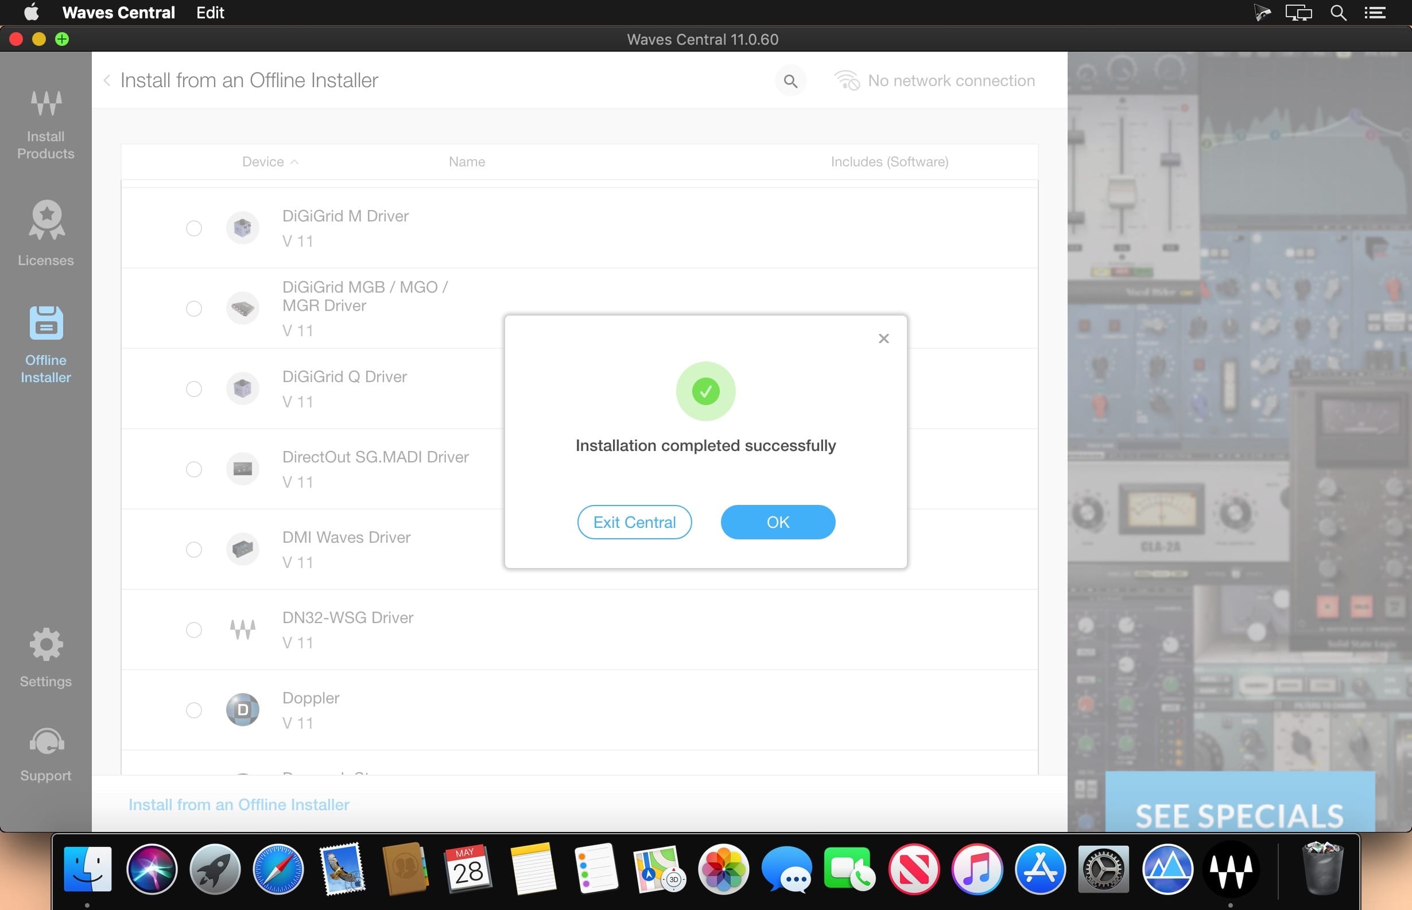Select the DN32-WSG Driver radio button
Screen dimensions: 1412x910
(x=194, y=629)
